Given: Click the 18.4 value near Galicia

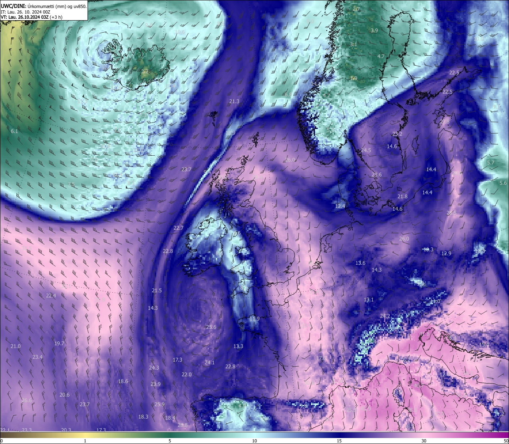Looking at the screenshot, I should (x=170, y=418).
